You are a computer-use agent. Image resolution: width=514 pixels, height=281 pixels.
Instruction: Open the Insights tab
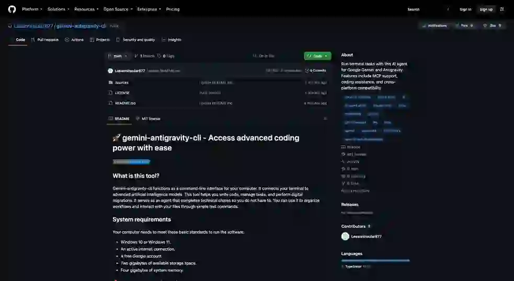172,40
